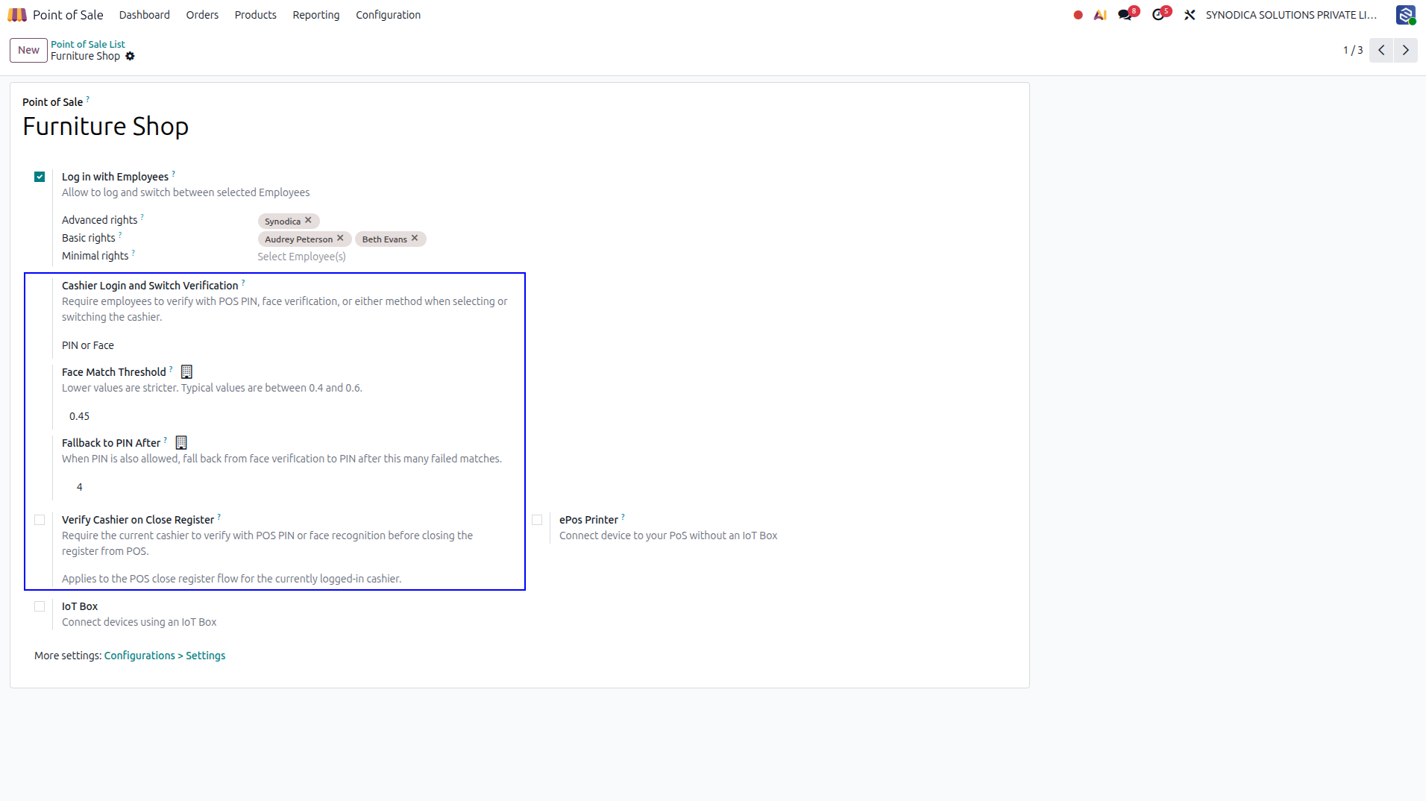The width and height of the screenshot is (1426, 801).
Task: Open the user avatar menu
Action: (1406, 15)
